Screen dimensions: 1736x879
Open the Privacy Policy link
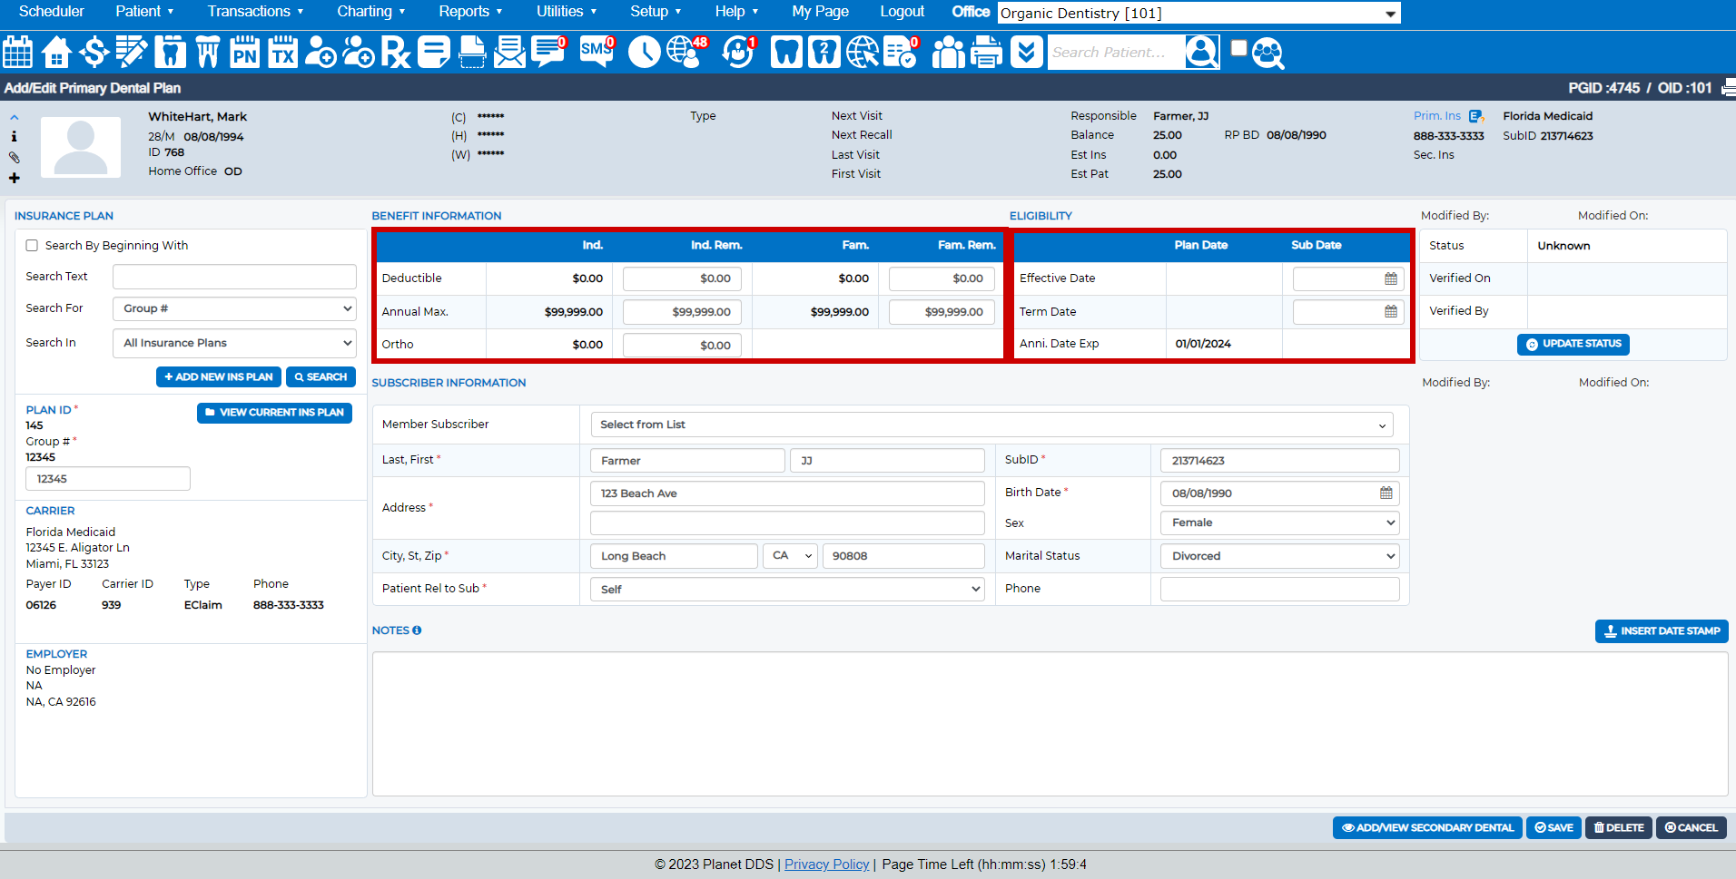coord(826,864)
